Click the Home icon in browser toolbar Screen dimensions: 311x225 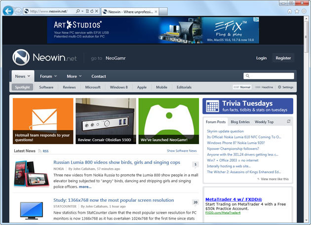coord(290,11)
